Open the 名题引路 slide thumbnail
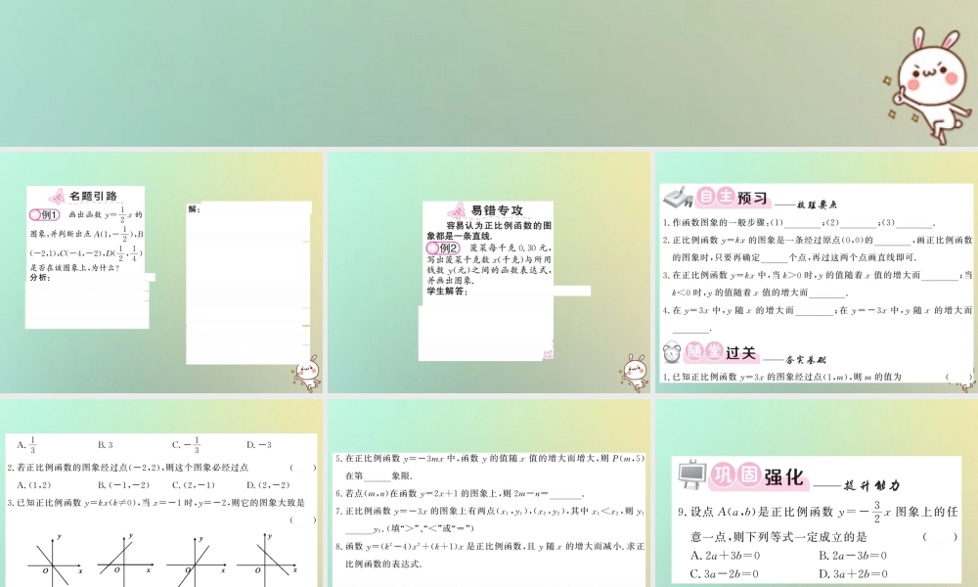 tap(161, 273)
